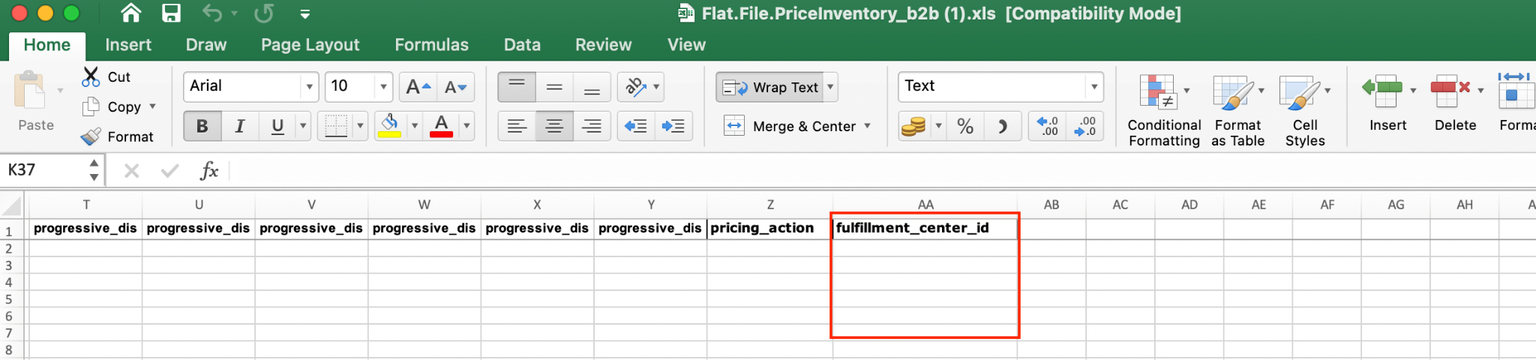The height and width of the screenshot is (360, 1536).
Task: Click the Home house icon
Action: point(131,13)
